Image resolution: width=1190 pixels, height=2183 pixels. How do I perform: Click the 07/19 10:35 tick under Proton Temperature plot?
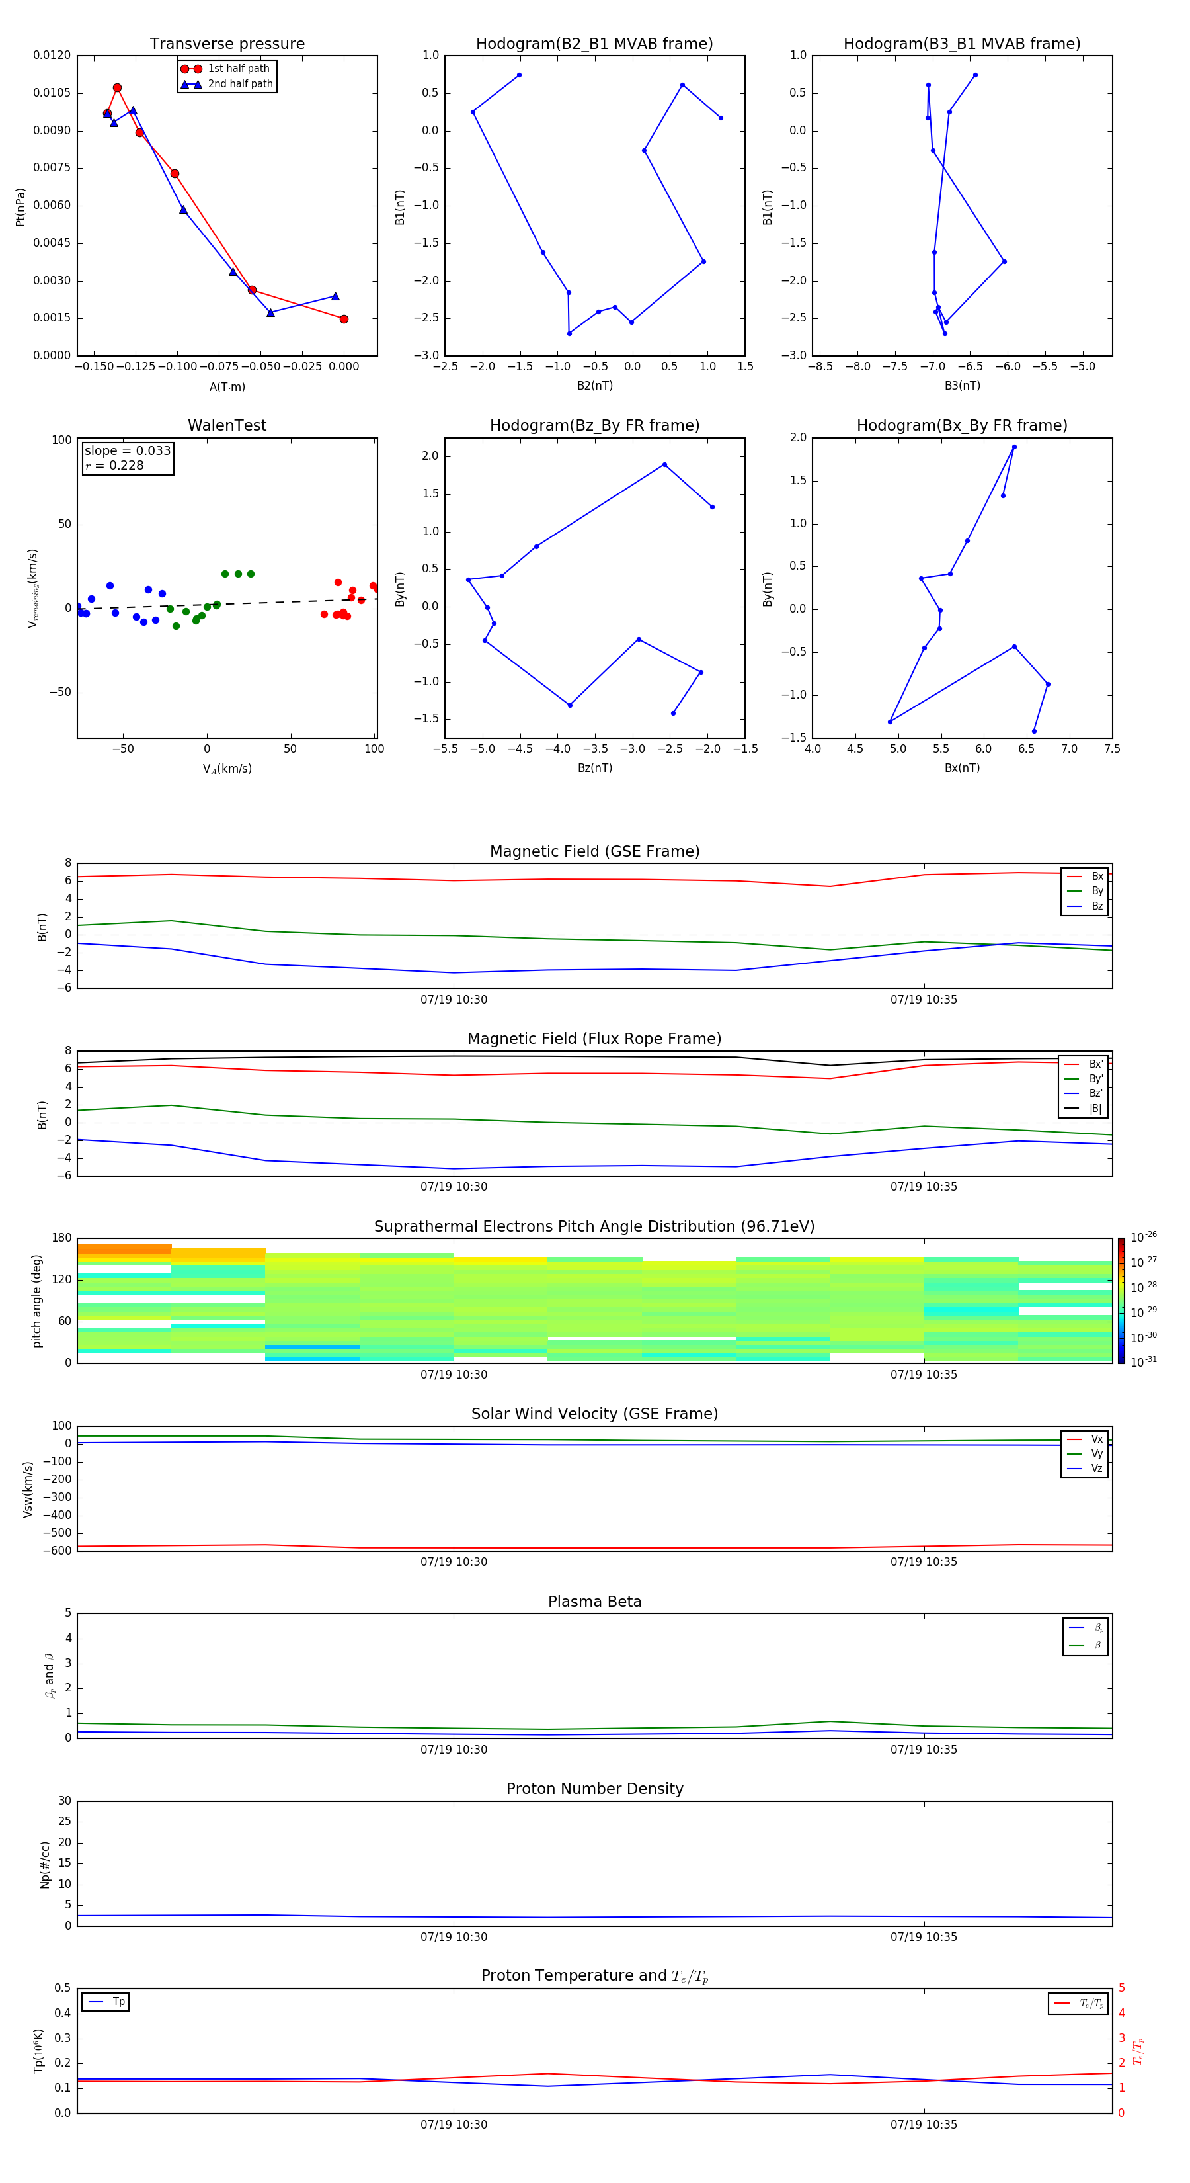pos(924,2125)
